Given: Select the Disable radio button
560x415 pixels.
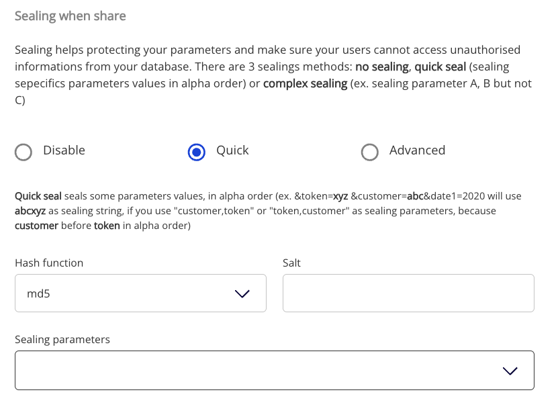Looking at the screenshot, I should pyautogui.click(x=24, y=152).
